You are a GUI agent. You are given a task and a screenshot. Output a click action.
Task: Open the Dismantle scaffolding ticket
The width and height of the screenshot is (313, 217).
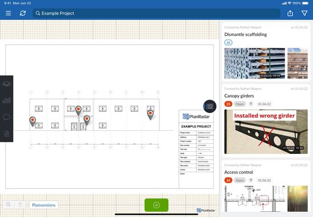pyautogui.click(x=245, y=35)
